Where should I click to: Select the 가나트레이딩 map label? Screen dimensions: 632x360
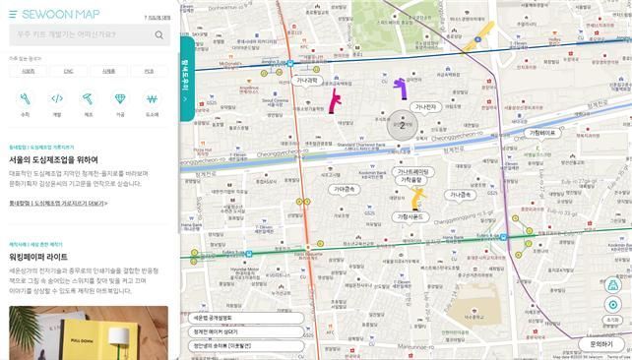(413, 172)
